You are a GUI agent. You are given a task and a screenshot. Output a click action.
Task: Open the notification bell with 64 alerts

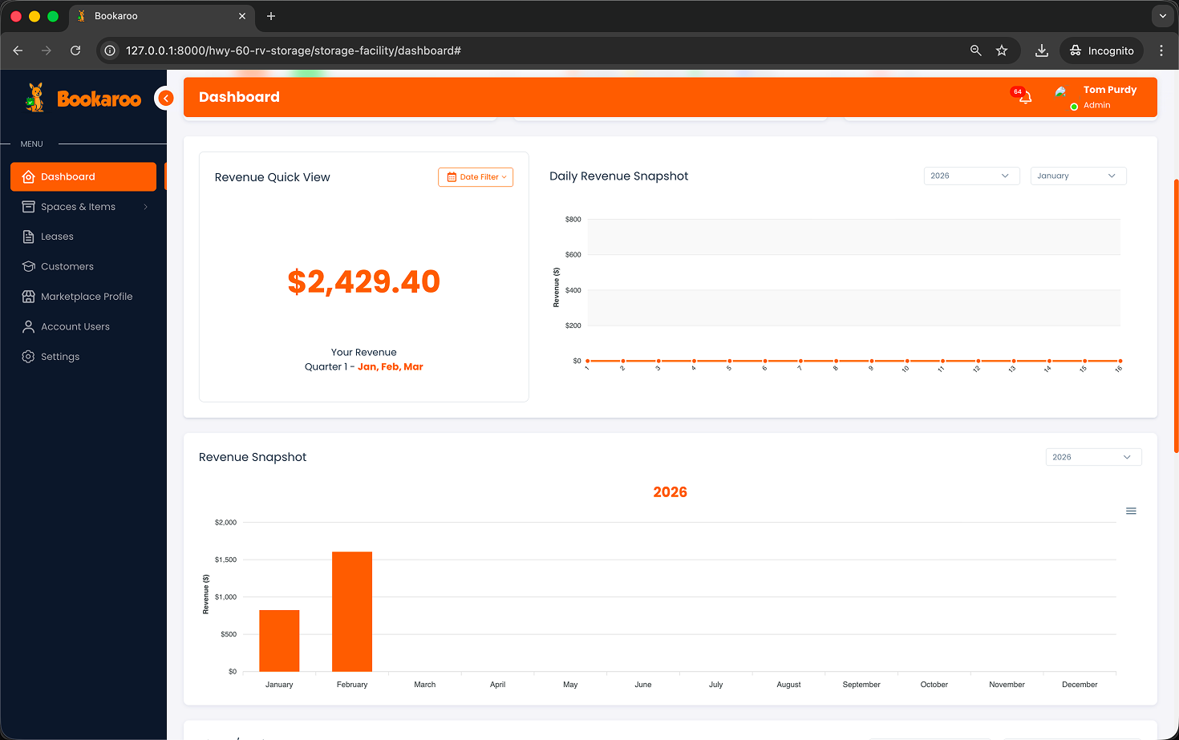click(x=1024, y=96)
